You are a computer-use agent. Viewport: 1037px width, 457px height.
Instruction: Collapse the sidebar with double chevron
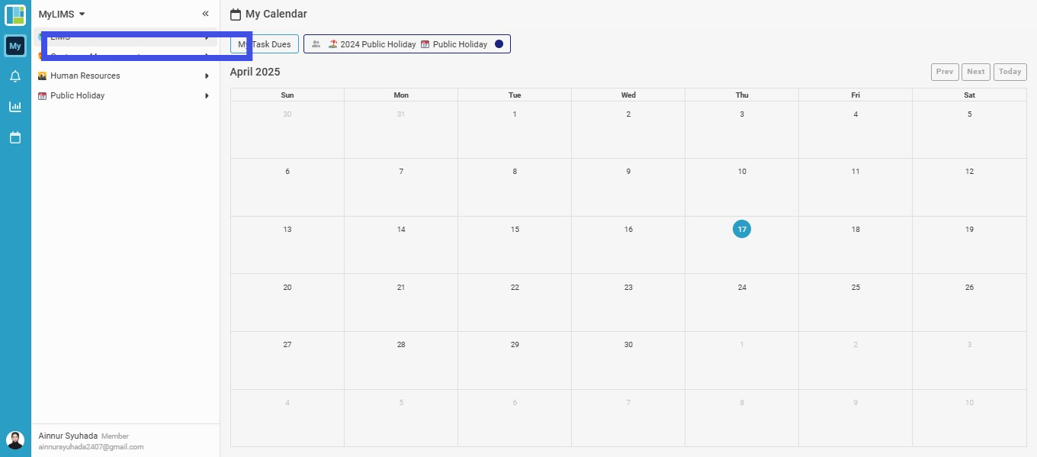tap(205, 14)
